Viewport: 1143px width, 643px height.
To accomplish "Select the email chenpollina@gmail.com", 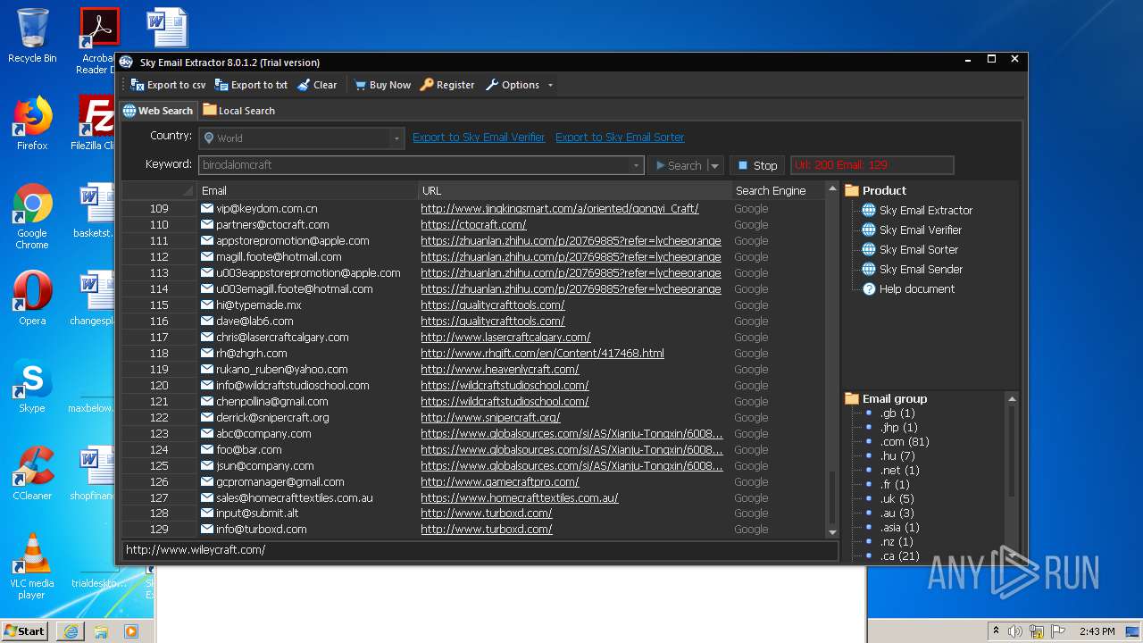I will 271,401.
